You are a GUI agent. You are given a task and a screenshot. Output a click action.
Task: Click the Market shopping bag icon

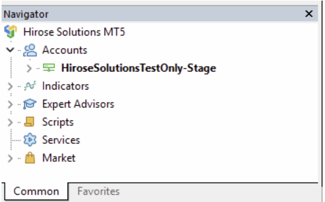(30, 158)
